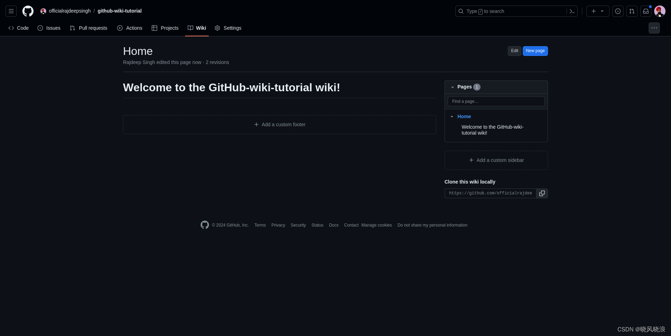Viewport: 671px width, 336px height.
Task: Collapse the Home page tree entry
Action: [x=452, y=116]
